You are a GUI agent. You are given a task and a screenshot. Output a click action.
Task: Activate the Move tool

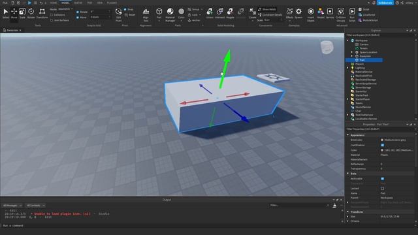[14, 13]
